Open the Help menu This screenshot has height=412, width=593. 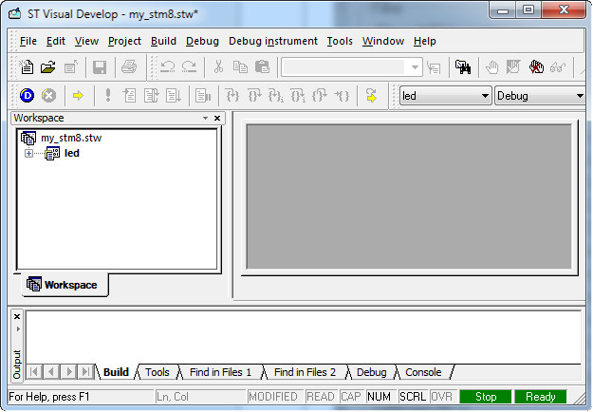tap(425, 41)
